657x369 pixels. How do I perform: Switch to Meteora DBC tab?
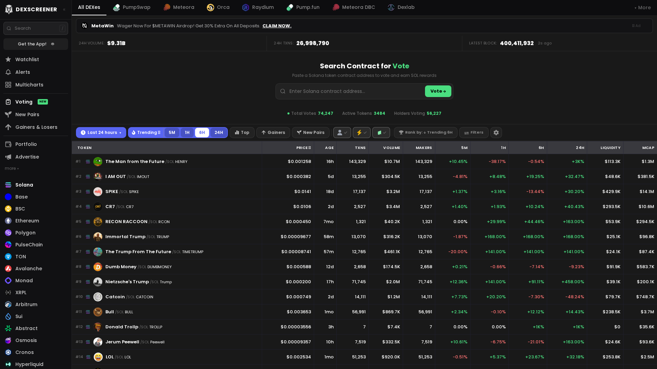354,8
